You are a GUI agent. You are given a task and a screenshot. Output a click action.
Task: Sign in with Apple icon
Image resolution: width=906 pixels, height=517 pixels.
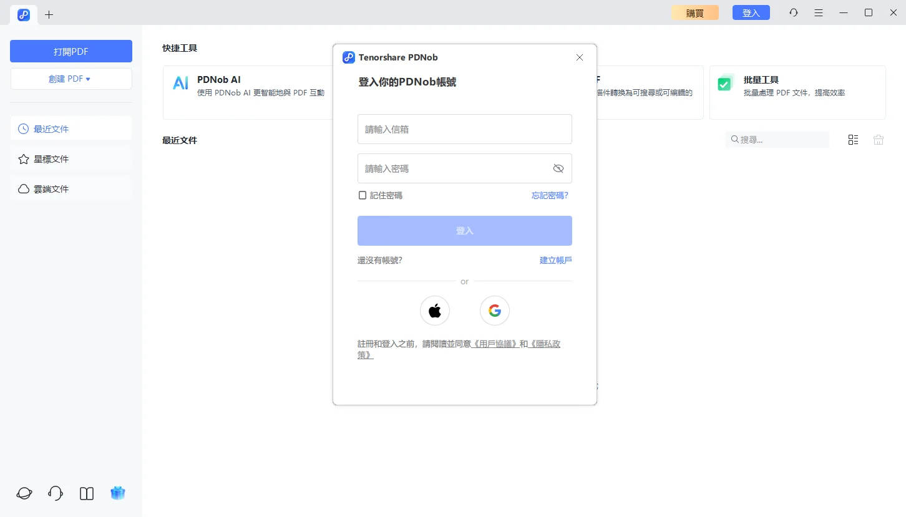point(435,311)
